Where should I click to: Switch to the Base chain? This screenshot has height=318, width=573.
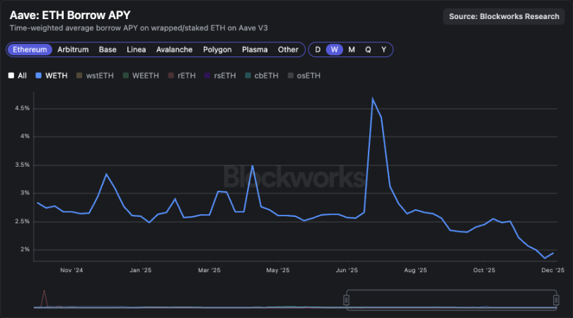pyautogui.click(x=108, y=49)
